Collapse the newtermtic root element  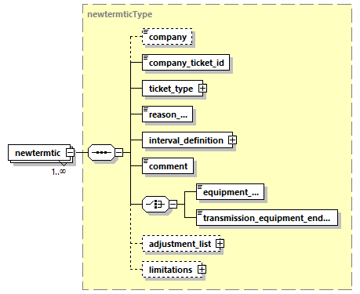click(x=70, y=152)
